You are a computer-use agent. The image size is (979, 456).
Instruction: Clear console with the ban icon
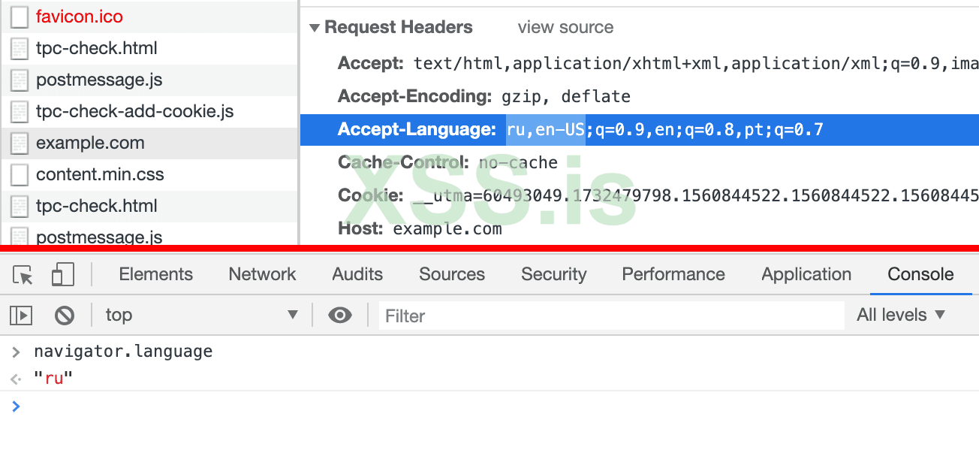[x=65, y=316]
